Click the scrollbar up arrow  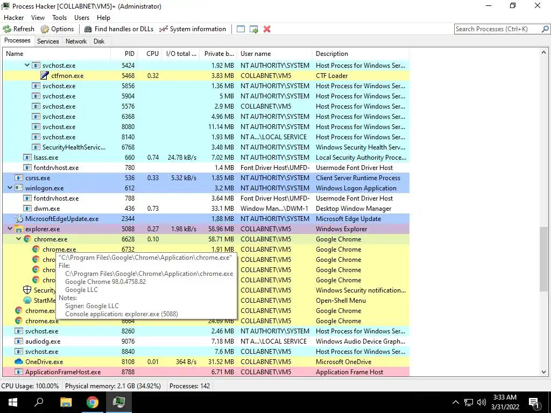pyautogui.click(x=543, y=53)
